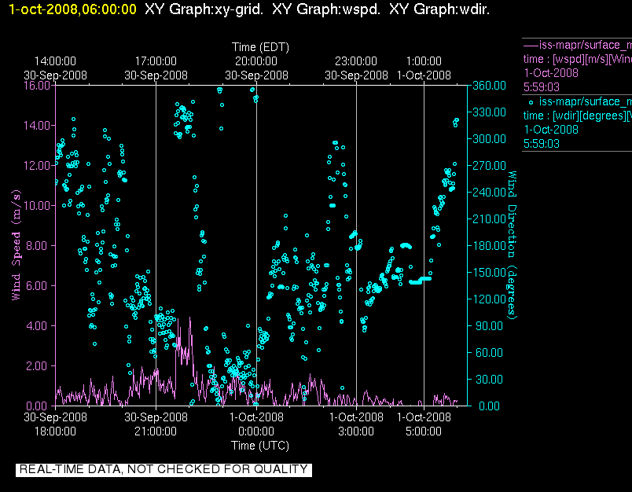Click the 'Time (UTC)' bottom axis label
This screenshot has height=492, width=632.
click(x=260, y=446)
